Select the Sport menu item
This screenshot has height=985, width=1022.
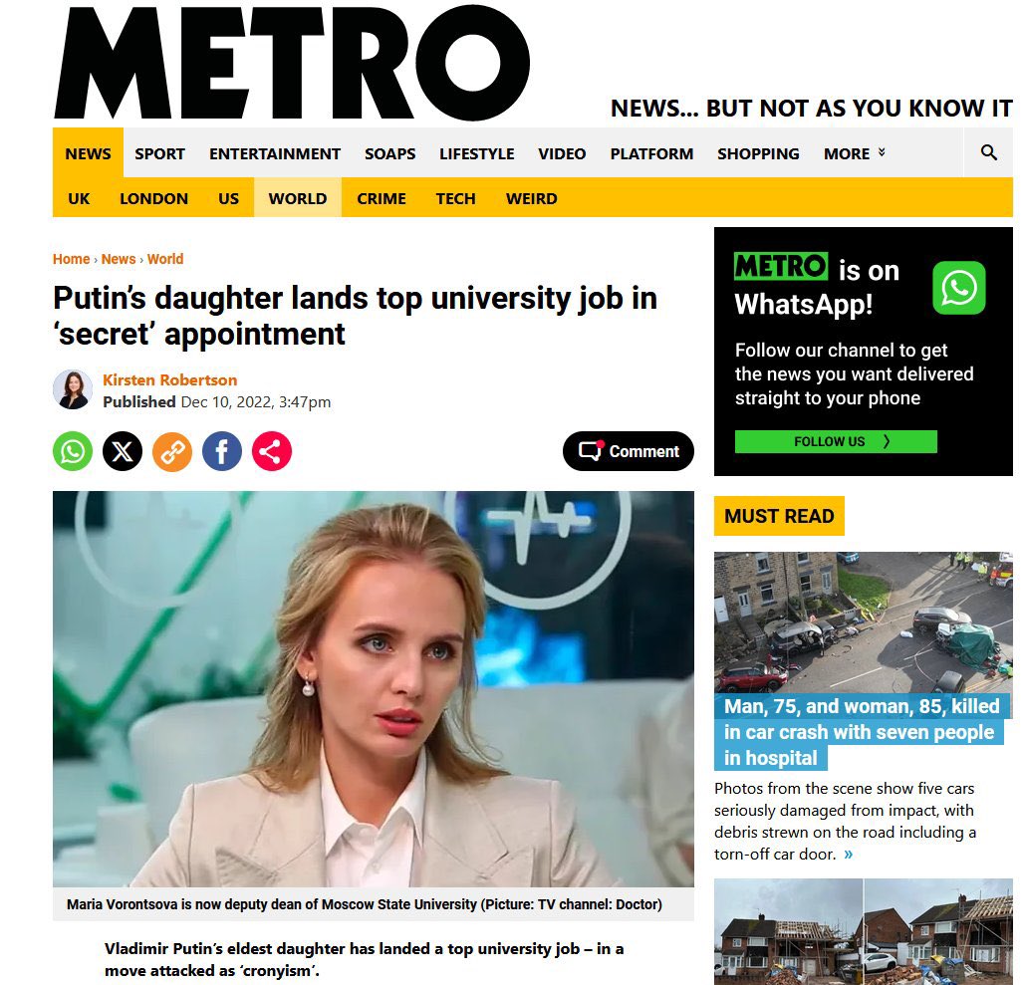159,153
